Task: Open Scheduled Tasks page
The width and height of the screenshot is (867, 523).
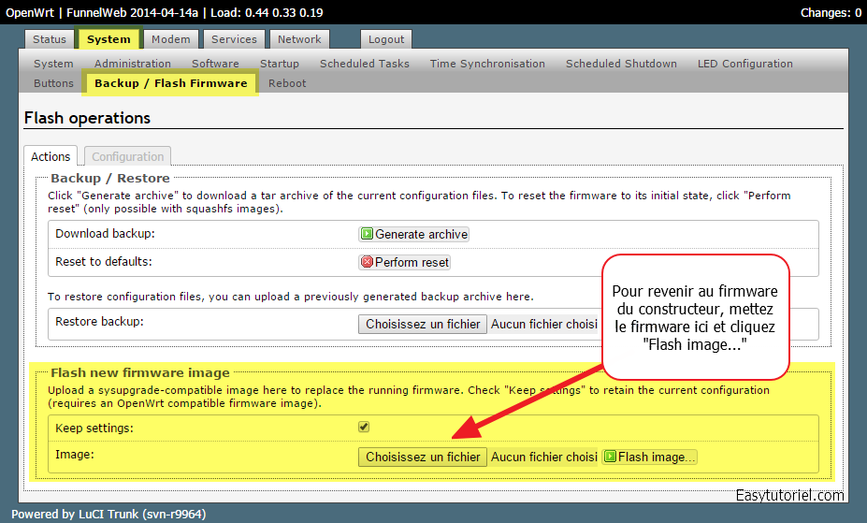Action: 365,64
